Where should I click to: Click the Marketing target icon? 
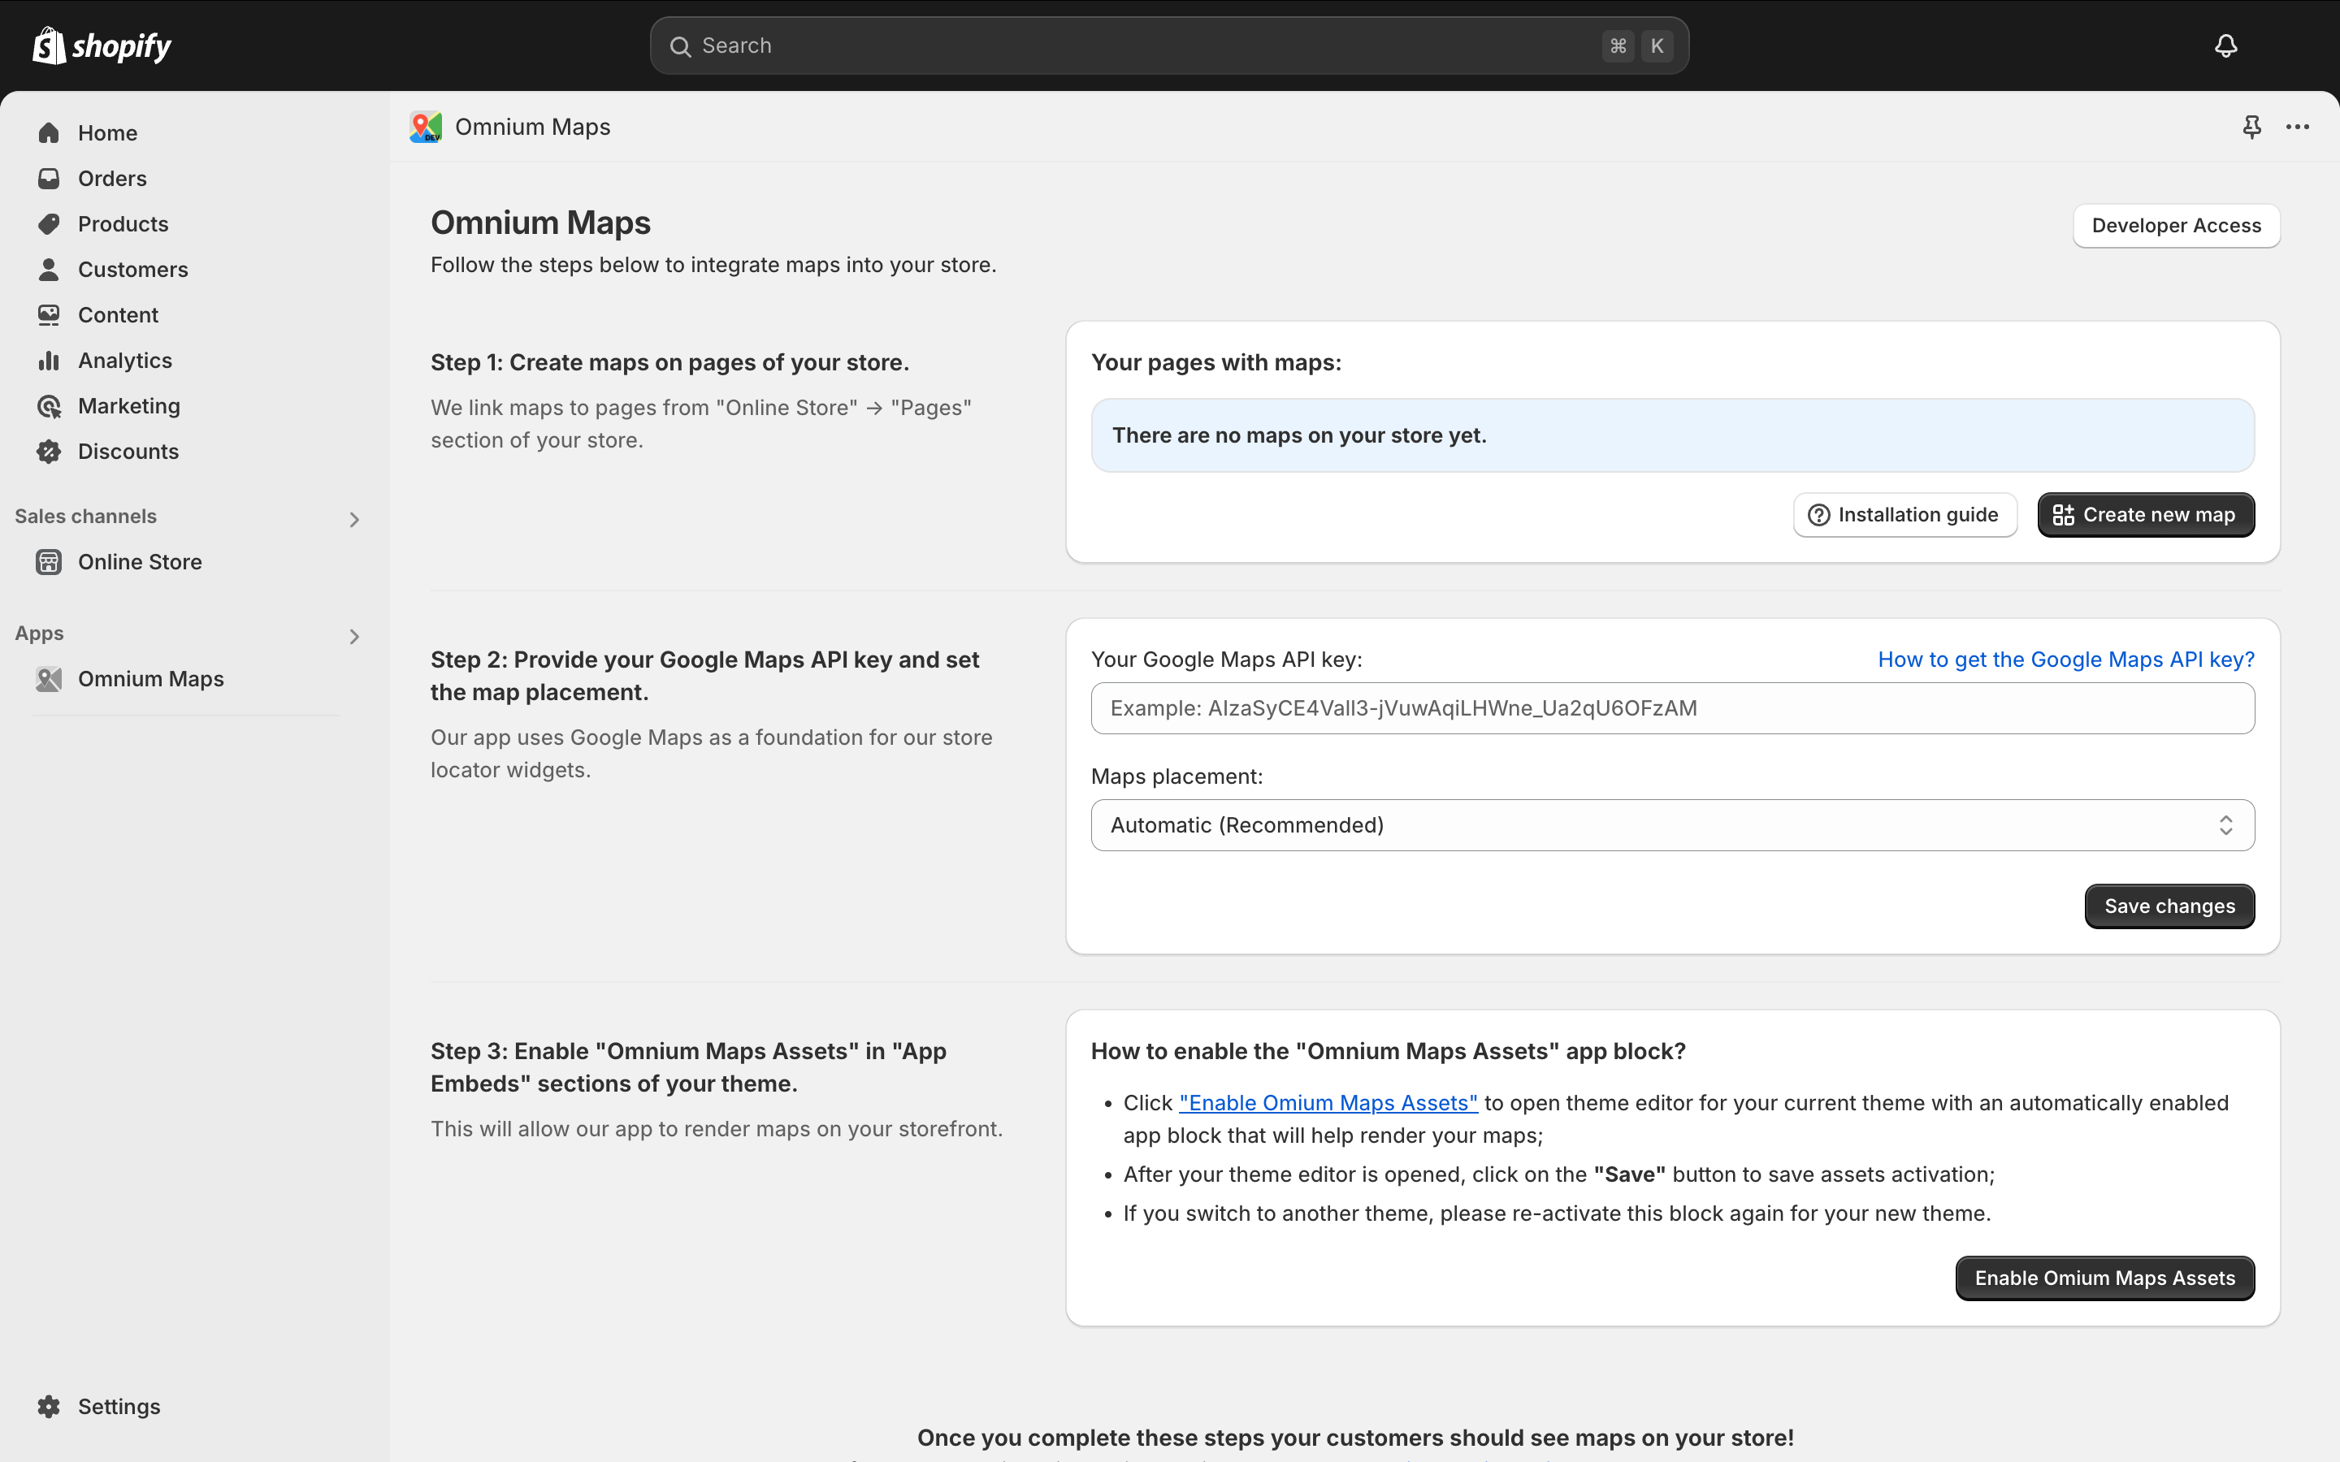pos(49,405)
